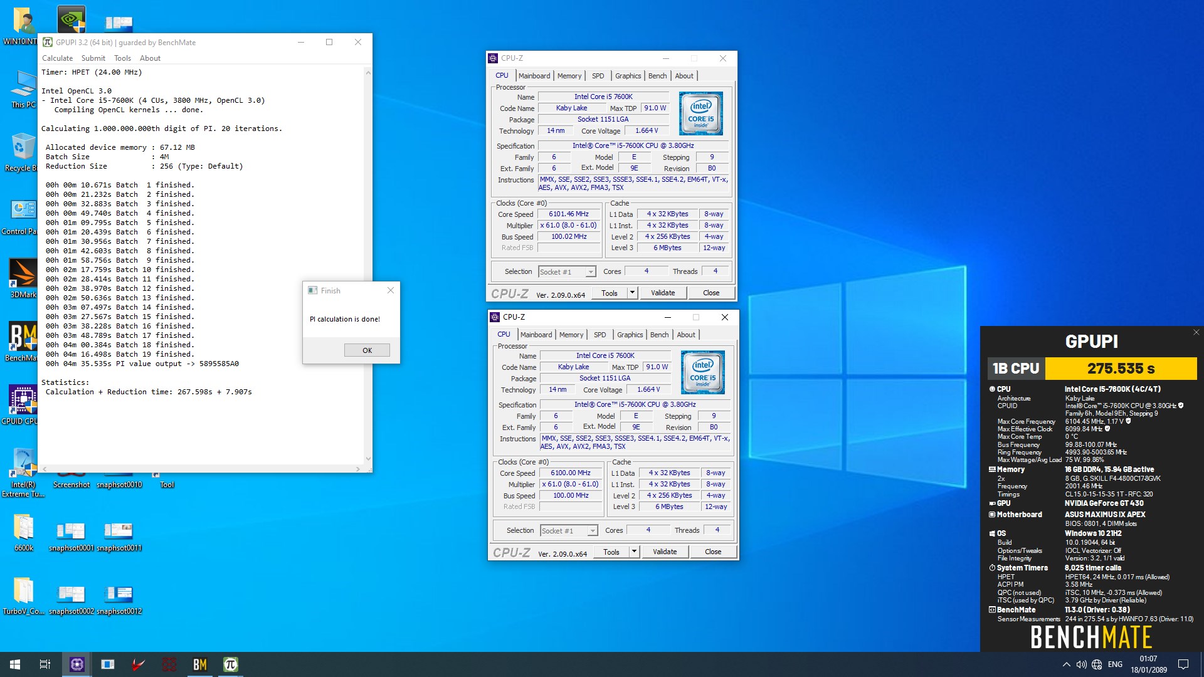This screenshot has width=1204, height=677.
Task: Open Calculate menu in GPUPI
Action: pyautogui.click(x=57, y=58)
